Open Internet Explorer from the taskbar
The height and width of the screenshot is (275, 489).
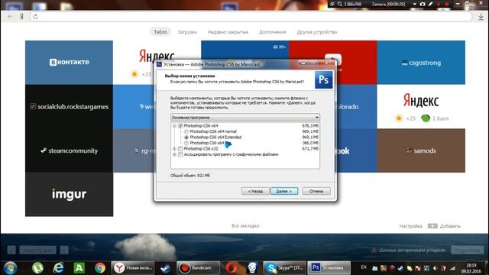tap(58, 268)
